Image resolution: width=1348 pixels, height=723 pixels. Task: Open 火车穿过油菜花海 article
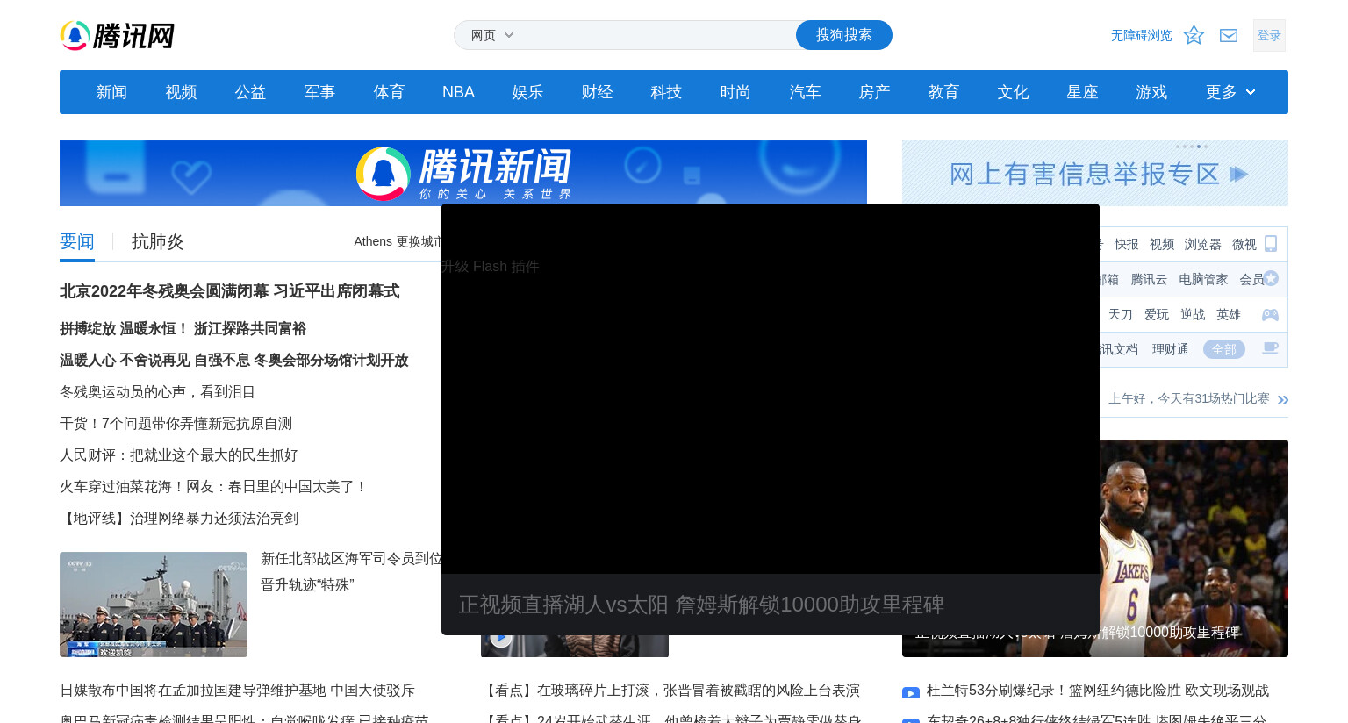tap(213, 487)
